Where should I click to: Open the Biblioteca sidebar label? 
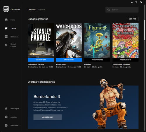pyautogui.click(x=14, y=37)
